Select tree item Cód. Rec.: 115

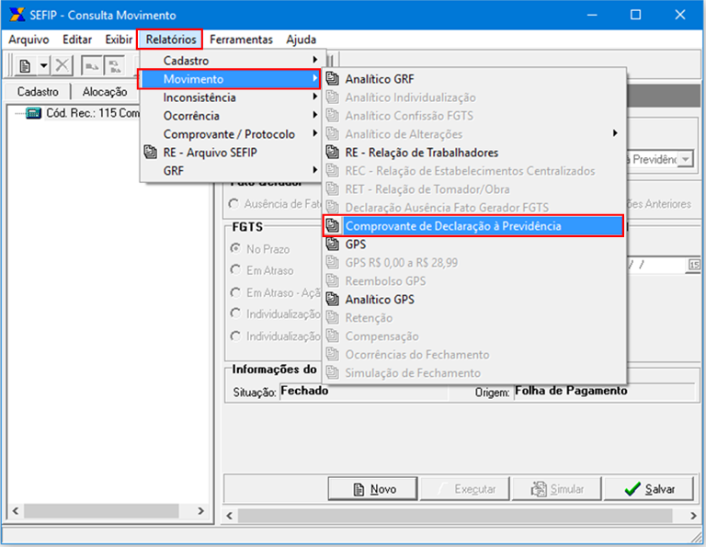[92, 113]
